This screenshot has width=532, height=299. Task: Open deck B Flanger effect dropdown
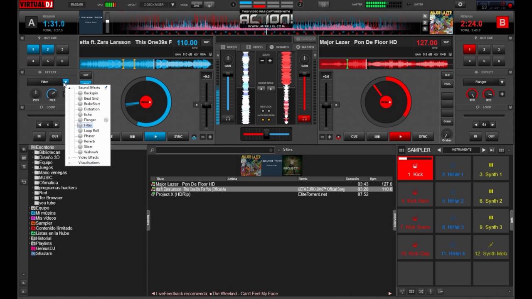coord(502,82)
